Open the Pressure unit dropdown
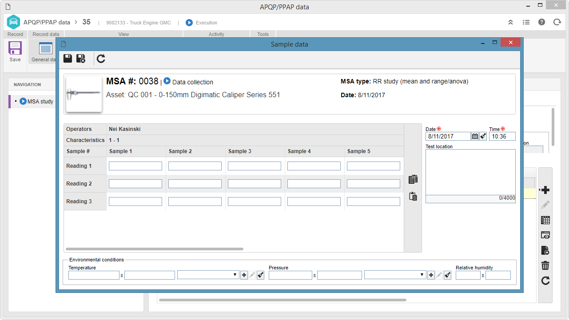The height and width of the screenshot is (320, 569). (395, 275)
